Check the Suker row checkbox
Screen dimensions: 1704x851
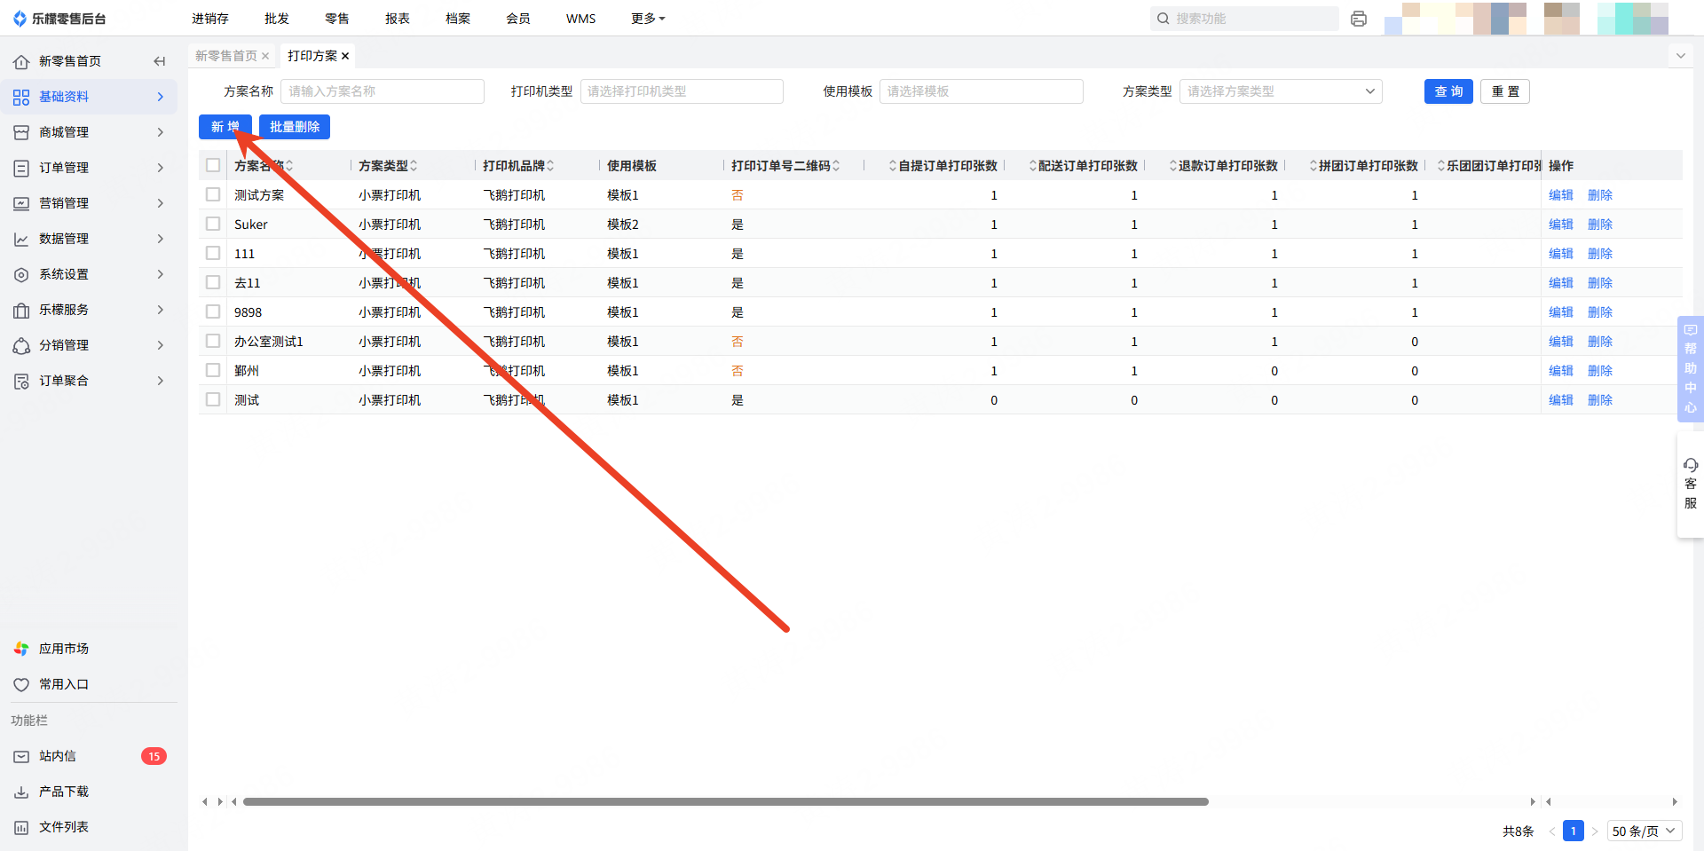click(213, 224)
